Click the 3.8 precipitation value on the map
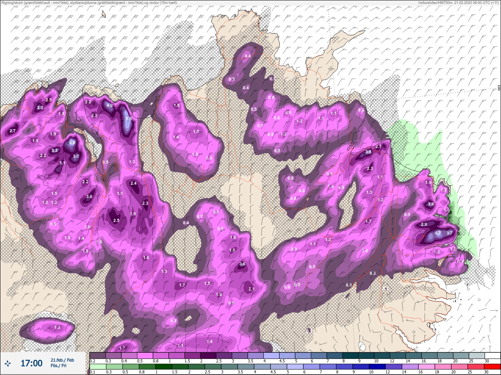The image size is (501, 375). pyautogui.click(x=368, y=152)
